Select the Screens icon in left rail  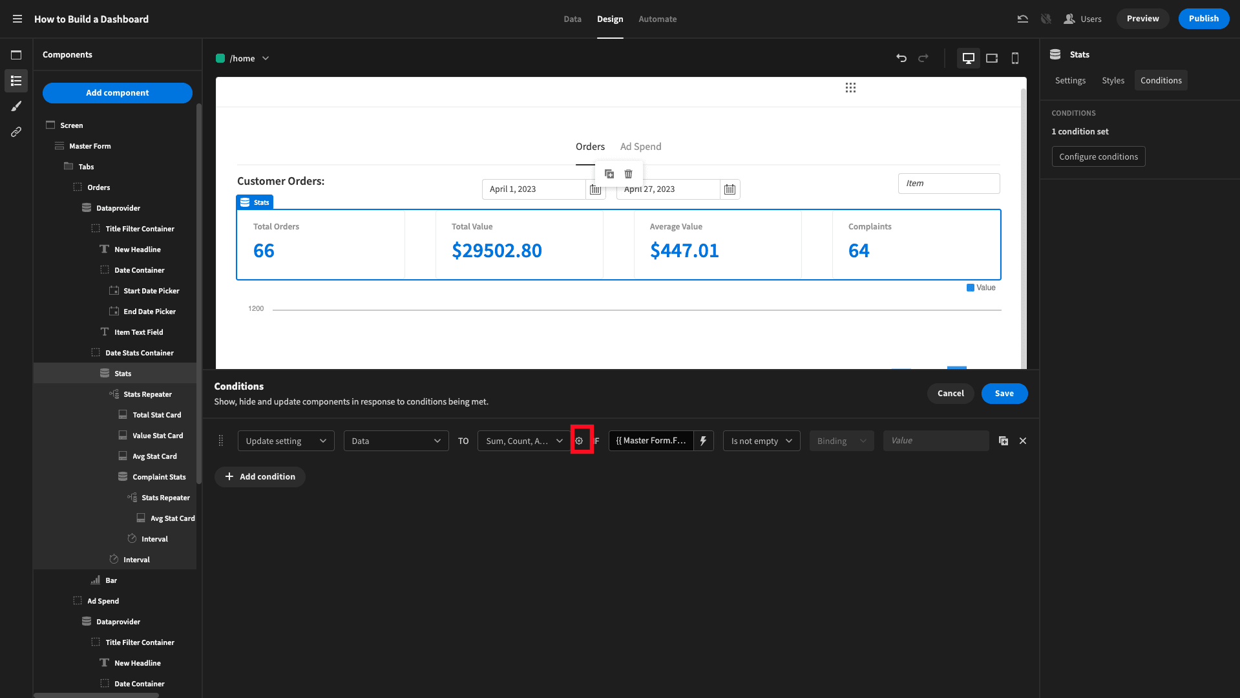pos(16,55)
